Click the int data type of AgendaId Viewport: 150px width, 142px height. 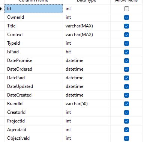coord(87,130)
